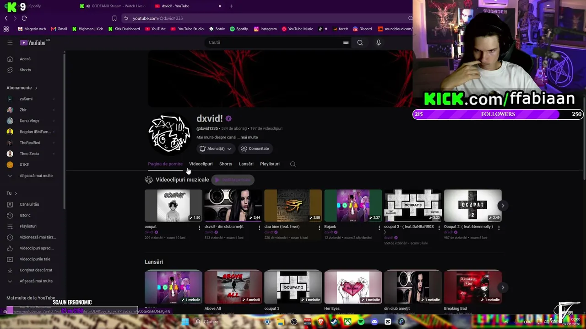Show next releases in the Lansări row

[503, 287]
